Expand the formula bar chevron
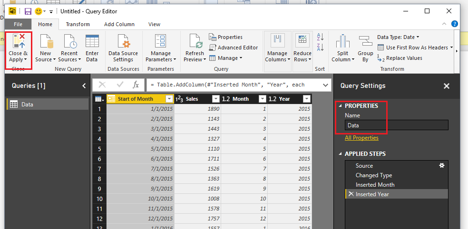The height and width of the screenshot is (229, 468). tap(326, 85)
